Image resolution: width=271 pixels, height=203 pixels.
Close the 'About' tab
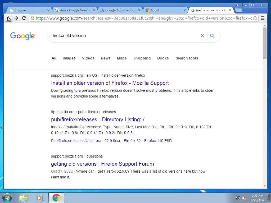click(x=184, y=10)
